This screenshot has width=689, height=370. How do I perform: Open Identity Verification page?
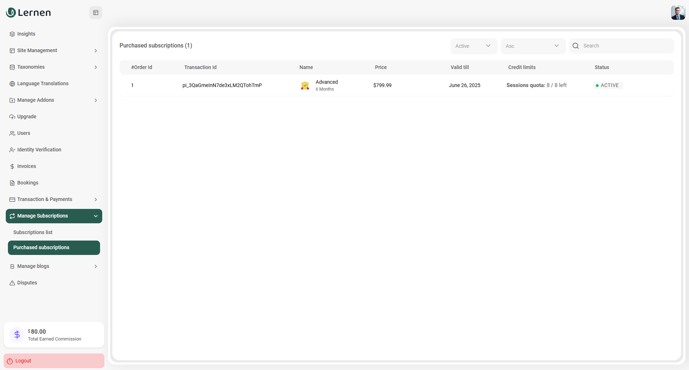click(39, 150)
